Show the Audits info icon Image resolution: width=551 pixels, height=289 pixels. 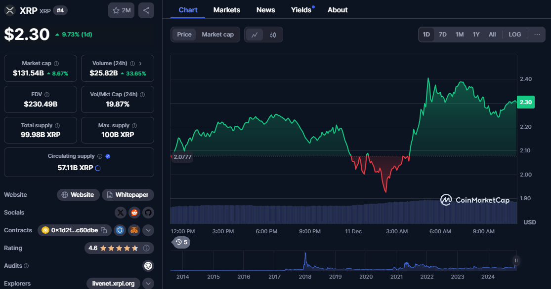[x=26, y=266]
